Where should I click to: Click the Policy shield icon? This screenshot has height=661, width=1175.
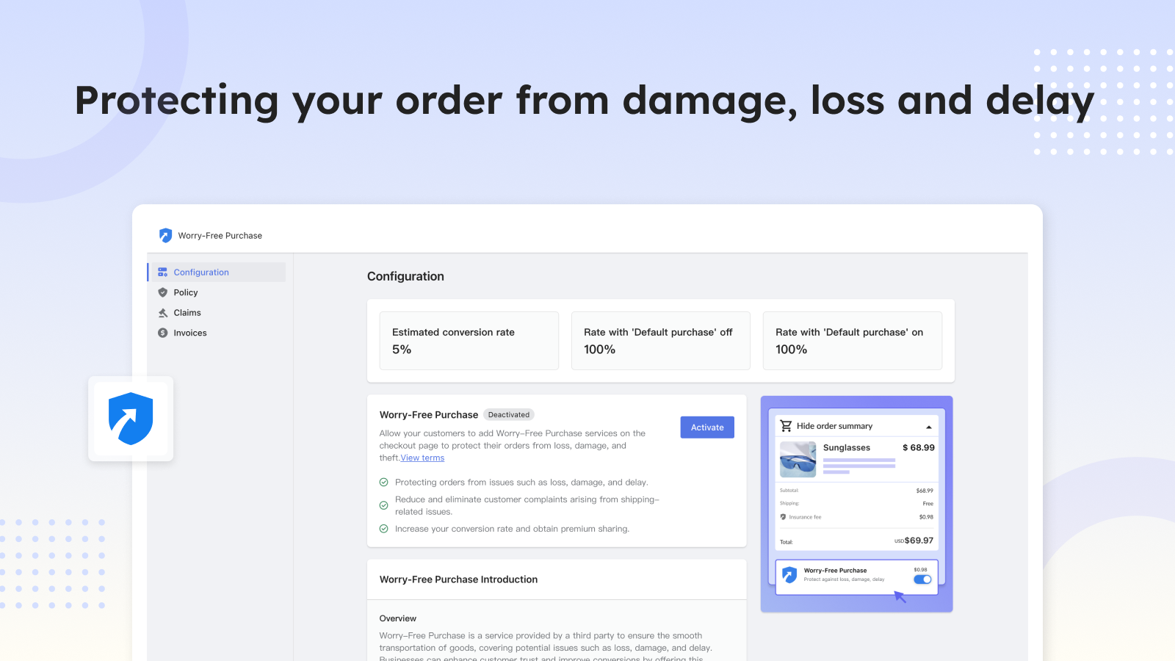coord(163,292)
